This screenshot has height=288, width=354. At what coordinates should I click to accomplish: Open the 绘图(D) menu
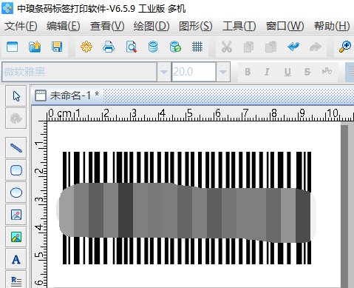pos(152,26)
